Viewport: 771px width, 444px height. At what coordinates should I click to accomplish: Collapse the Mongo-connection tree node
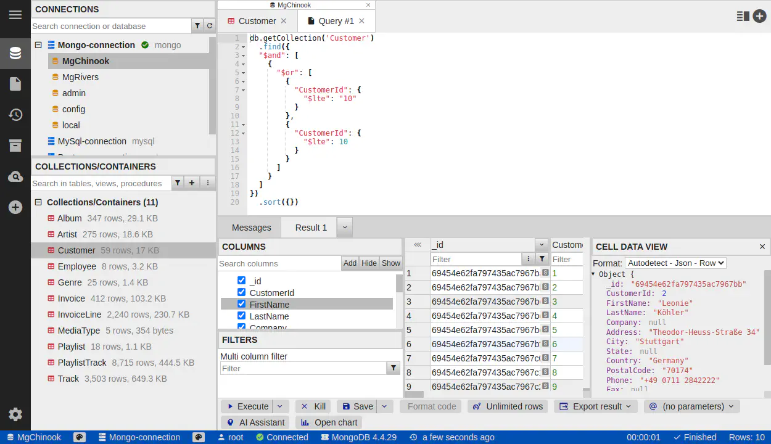pos(38,45)
